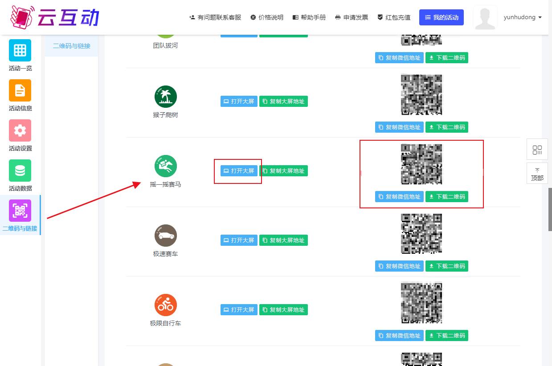This screenshot has width=552, height=366.
Task: Click the page vertical scrollbar thumb
Action: [x=550, y=209]
